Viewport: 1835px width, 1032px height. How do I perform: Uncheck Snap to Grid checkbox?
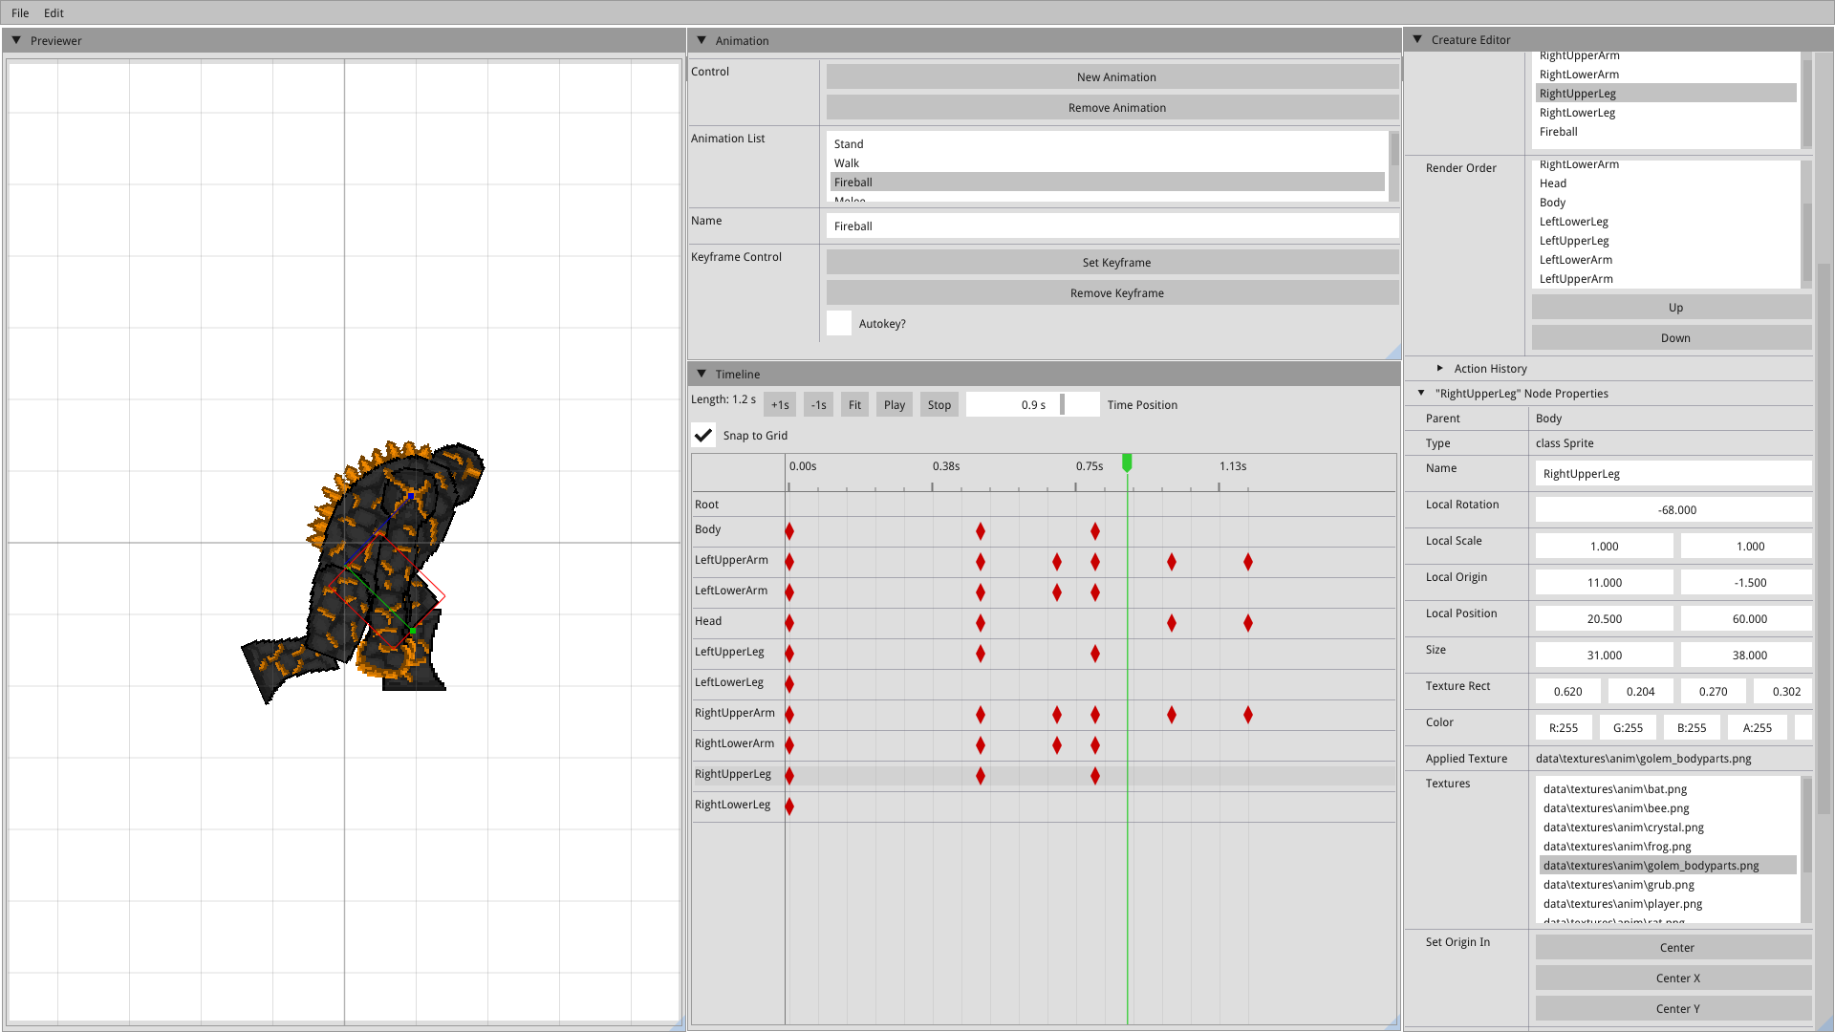(x=703, y=435)
